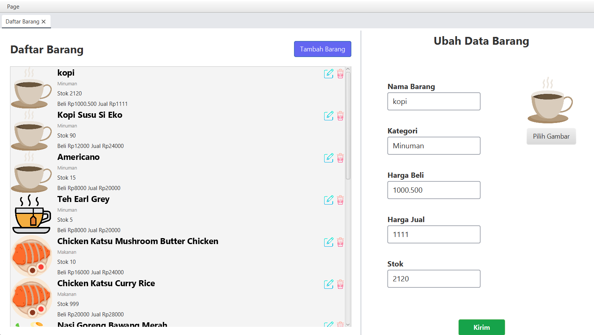Click the Stok field showing 2120
Image resolution: width=594 pixels, height=335 pixels.
coord(434,279)
